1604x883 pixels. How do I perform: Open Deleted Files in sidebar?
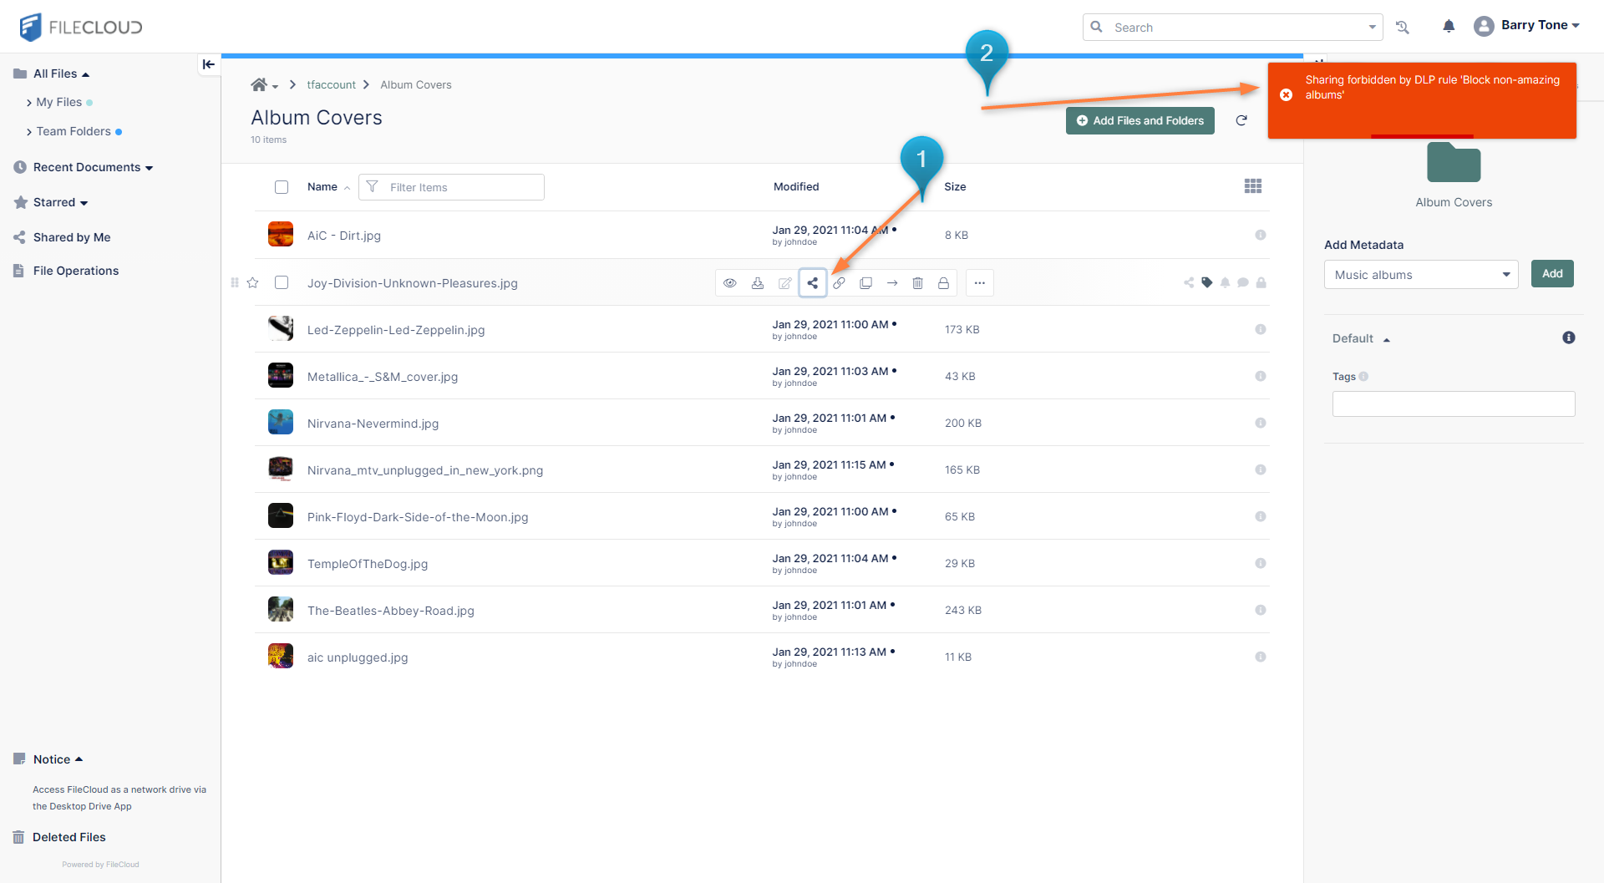[x=69, y=837]
